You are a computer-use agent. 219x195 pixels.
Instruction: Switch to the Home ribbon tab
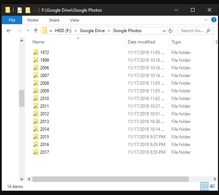coord(33,20)
